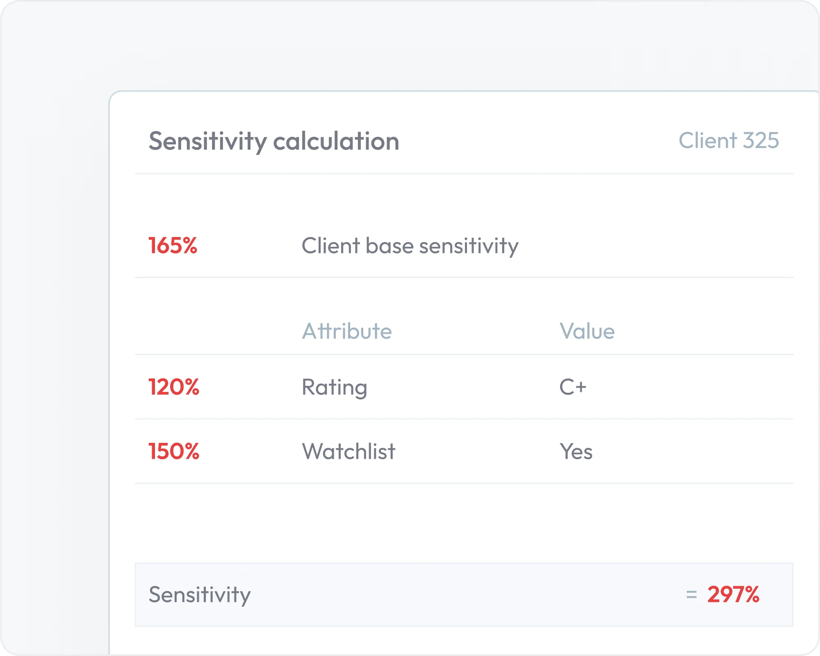
Task: Click the 150% watchlist multiplier
Action: [x=173, y=451]
